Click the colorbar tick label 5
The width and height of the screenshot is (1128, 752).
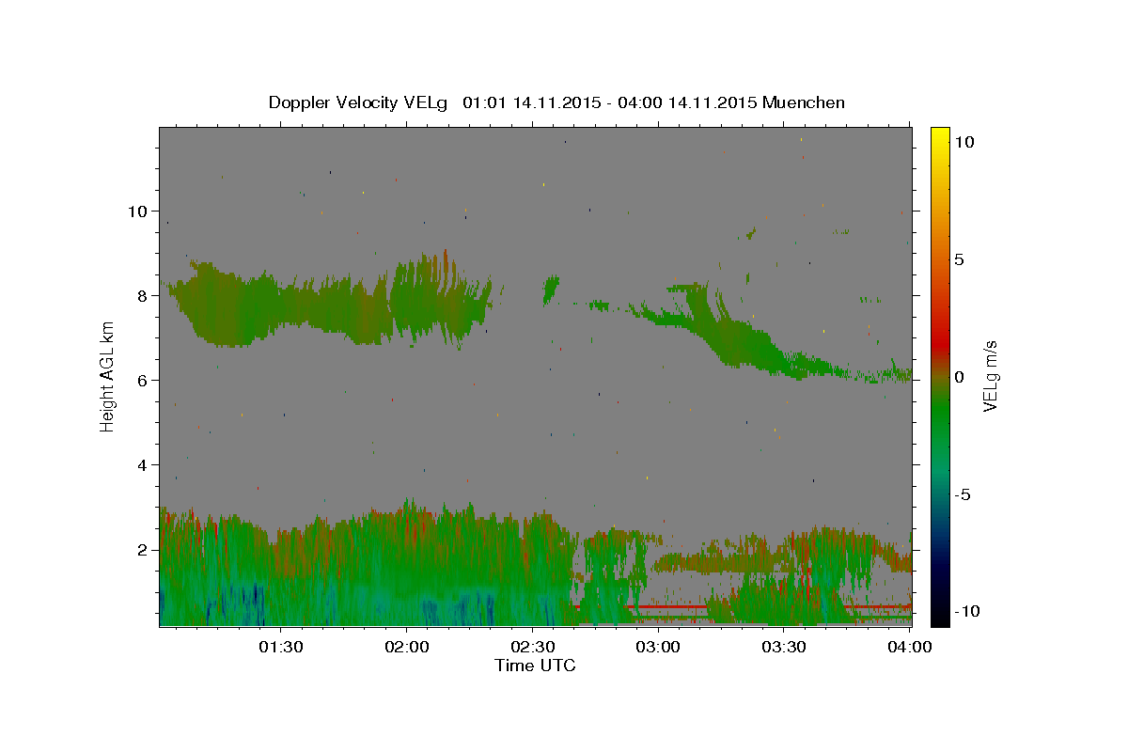(x=959, y=259)
